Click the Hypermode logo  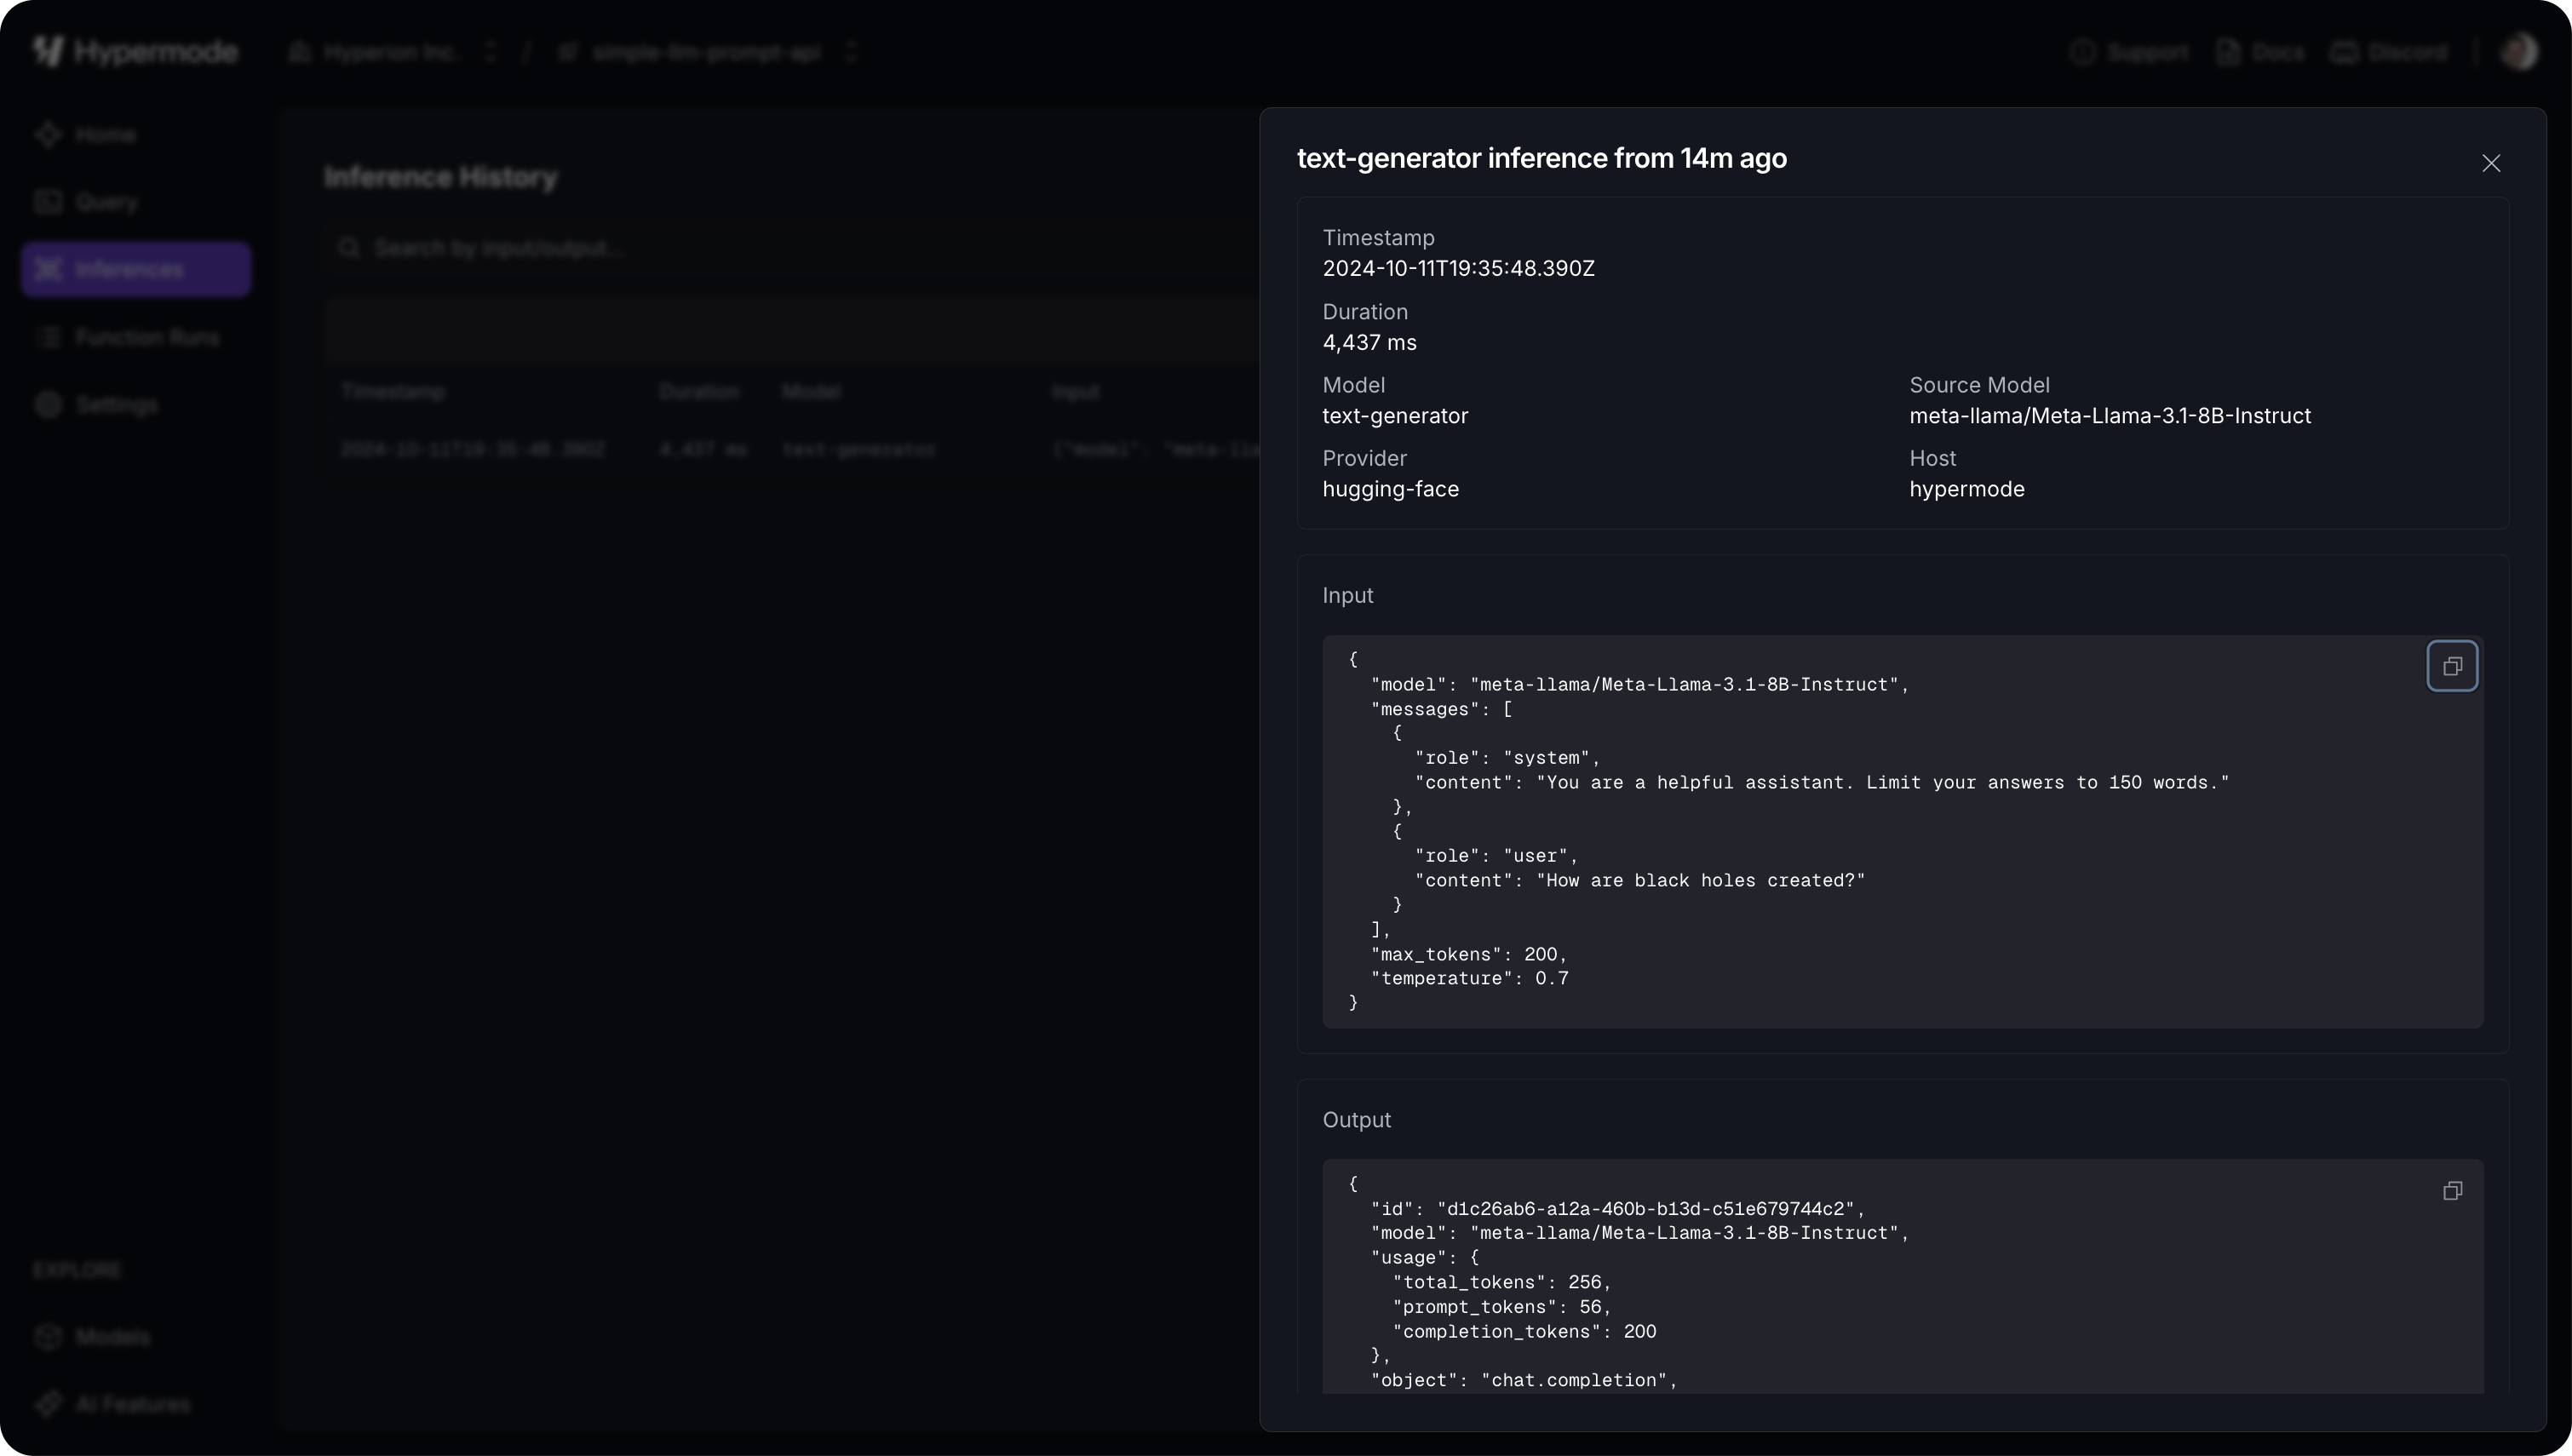(135, 51)
